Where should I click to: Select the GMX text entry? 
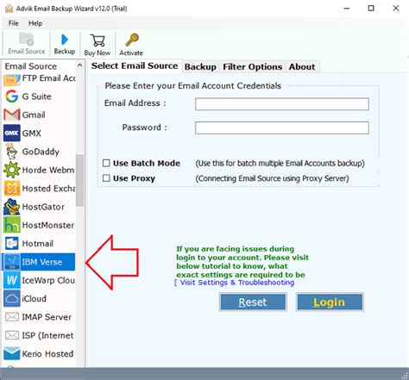coord(32,134)
